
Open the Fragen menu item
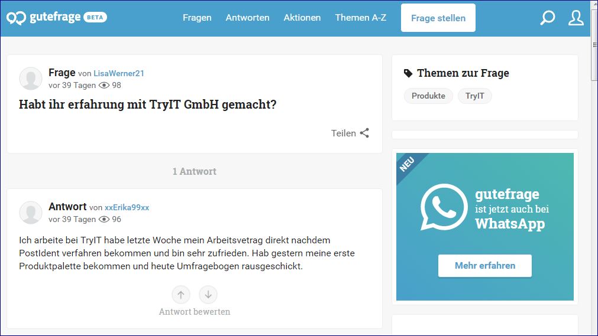[x=197, y=18]
